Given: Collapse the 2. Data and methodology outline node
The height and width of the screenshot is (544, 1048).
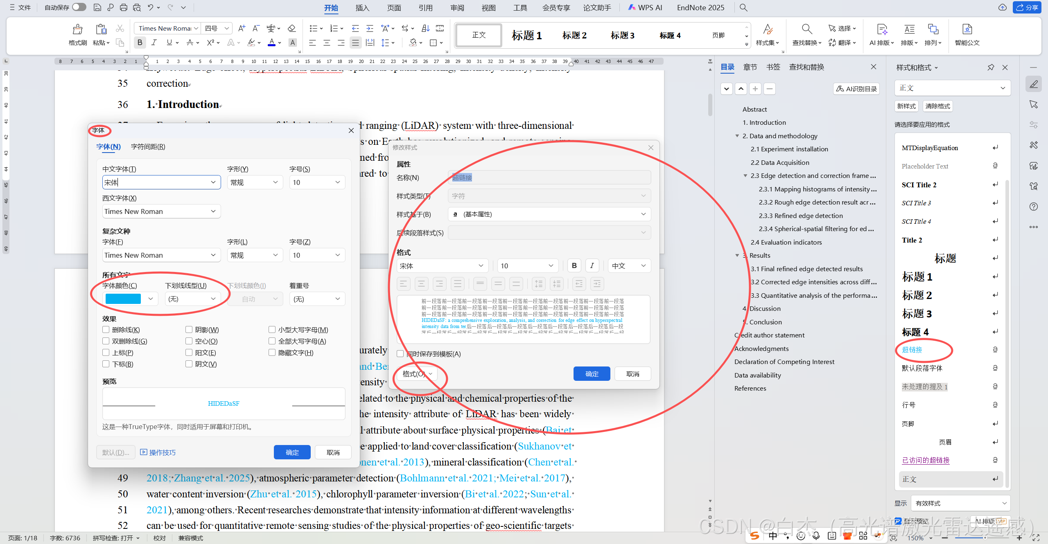Looking at the screenshot, I should [x=737, y=136].
